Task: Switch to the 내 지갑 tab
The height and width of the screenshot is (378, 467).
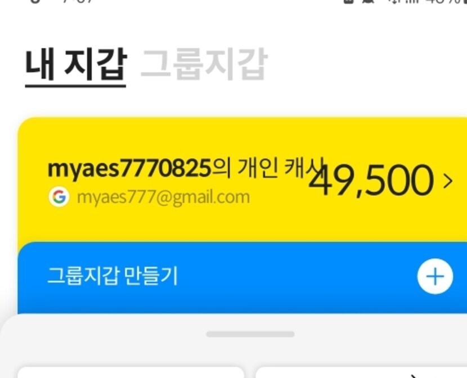Action: 75,65
